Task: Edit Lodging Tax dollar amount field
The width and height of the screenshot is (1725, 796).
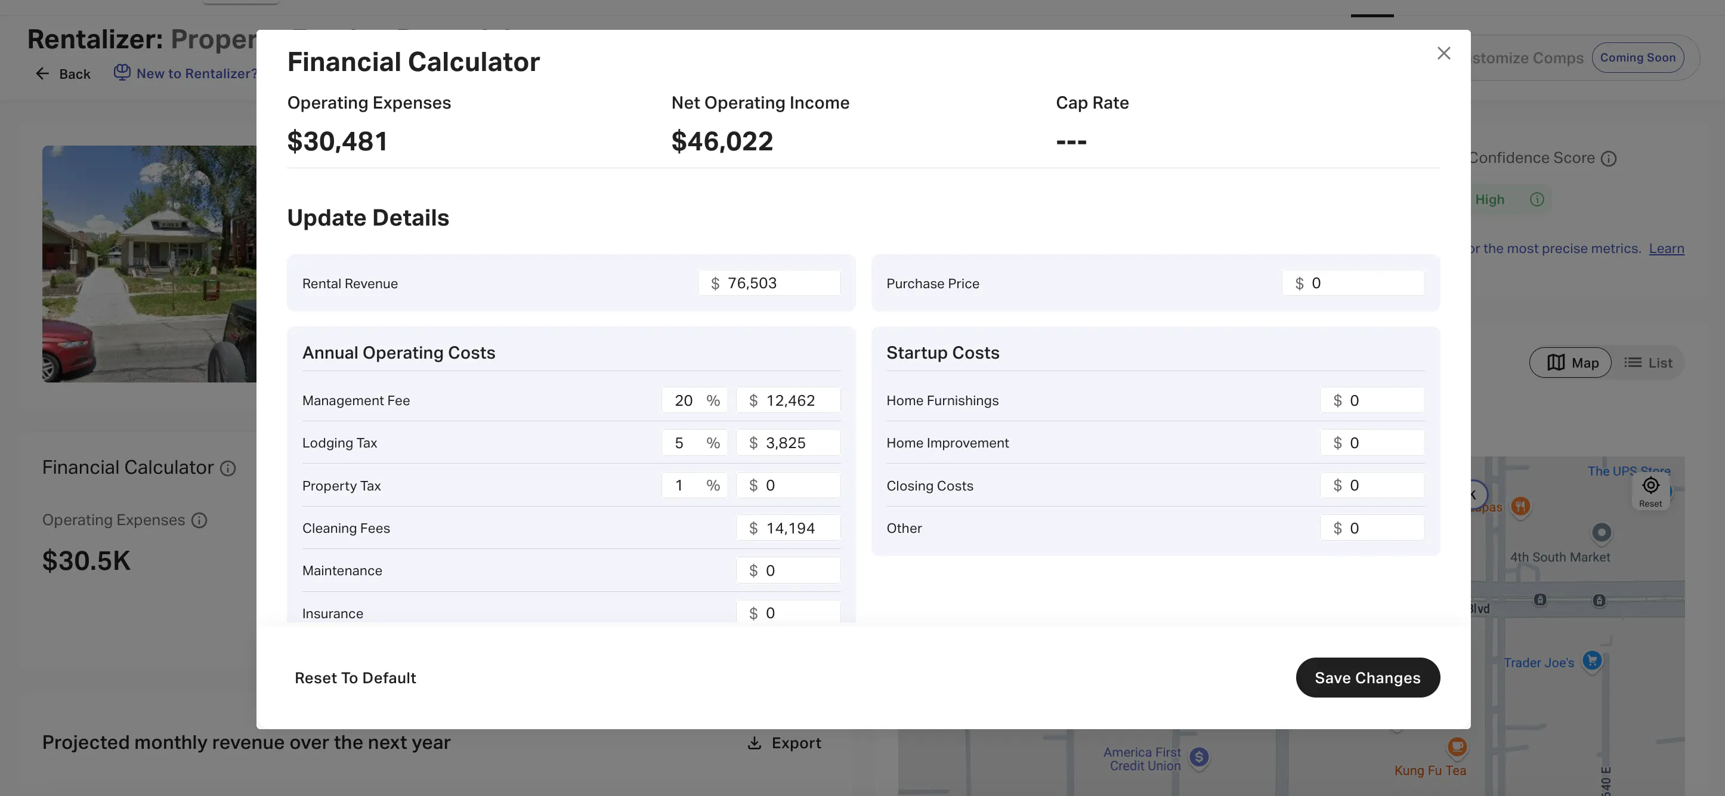Action: 788,442
